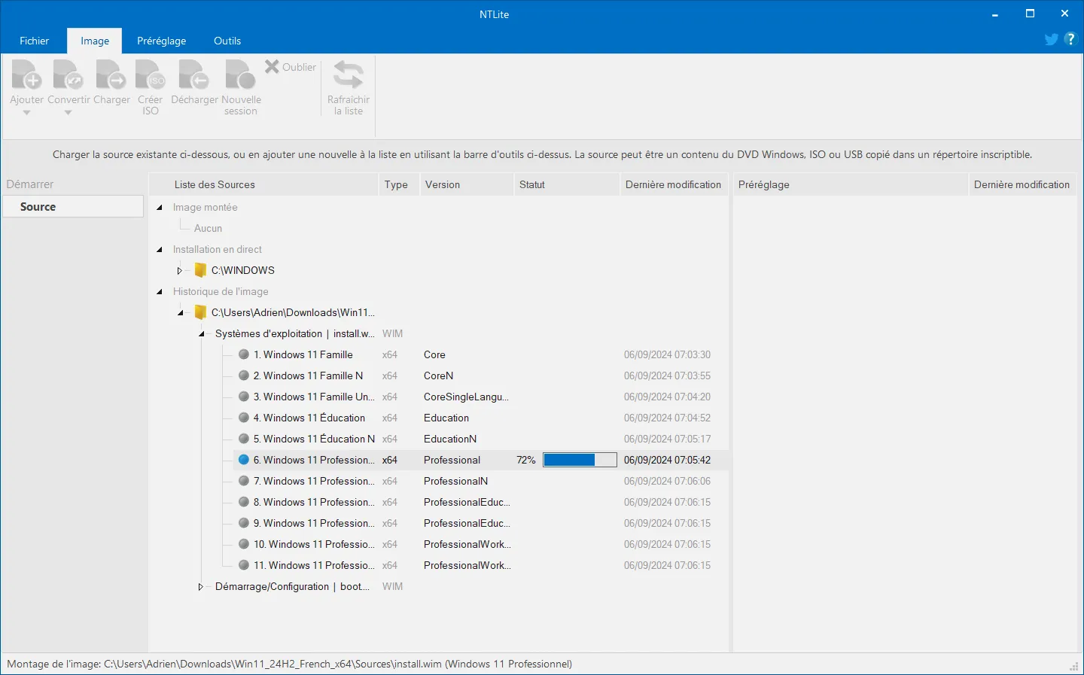Image resolution: width=1084 pixels, height=675 pixels.
Task: Open the Convertir dropdown arrow
Action: coord(68,113)
